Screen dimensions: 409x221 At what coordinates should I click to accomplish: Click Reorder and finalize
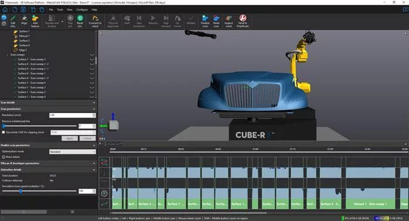[x=51, y=21]
